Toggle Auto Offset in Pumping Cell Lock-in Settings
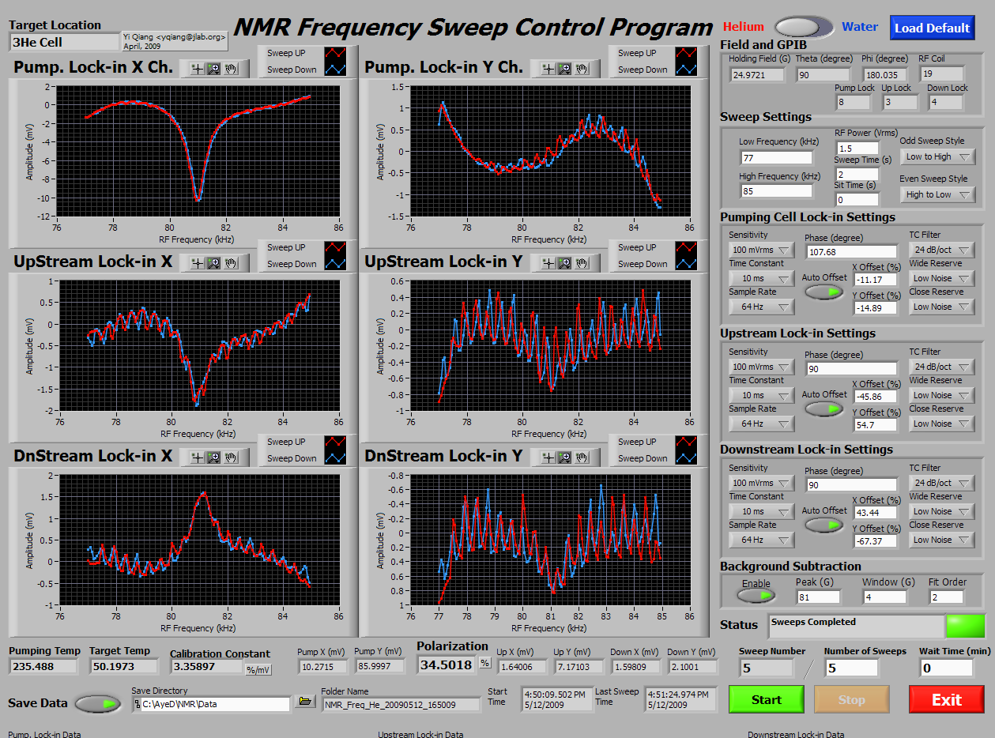The width and height of the screenshot is (995, 738). [824, 292]
